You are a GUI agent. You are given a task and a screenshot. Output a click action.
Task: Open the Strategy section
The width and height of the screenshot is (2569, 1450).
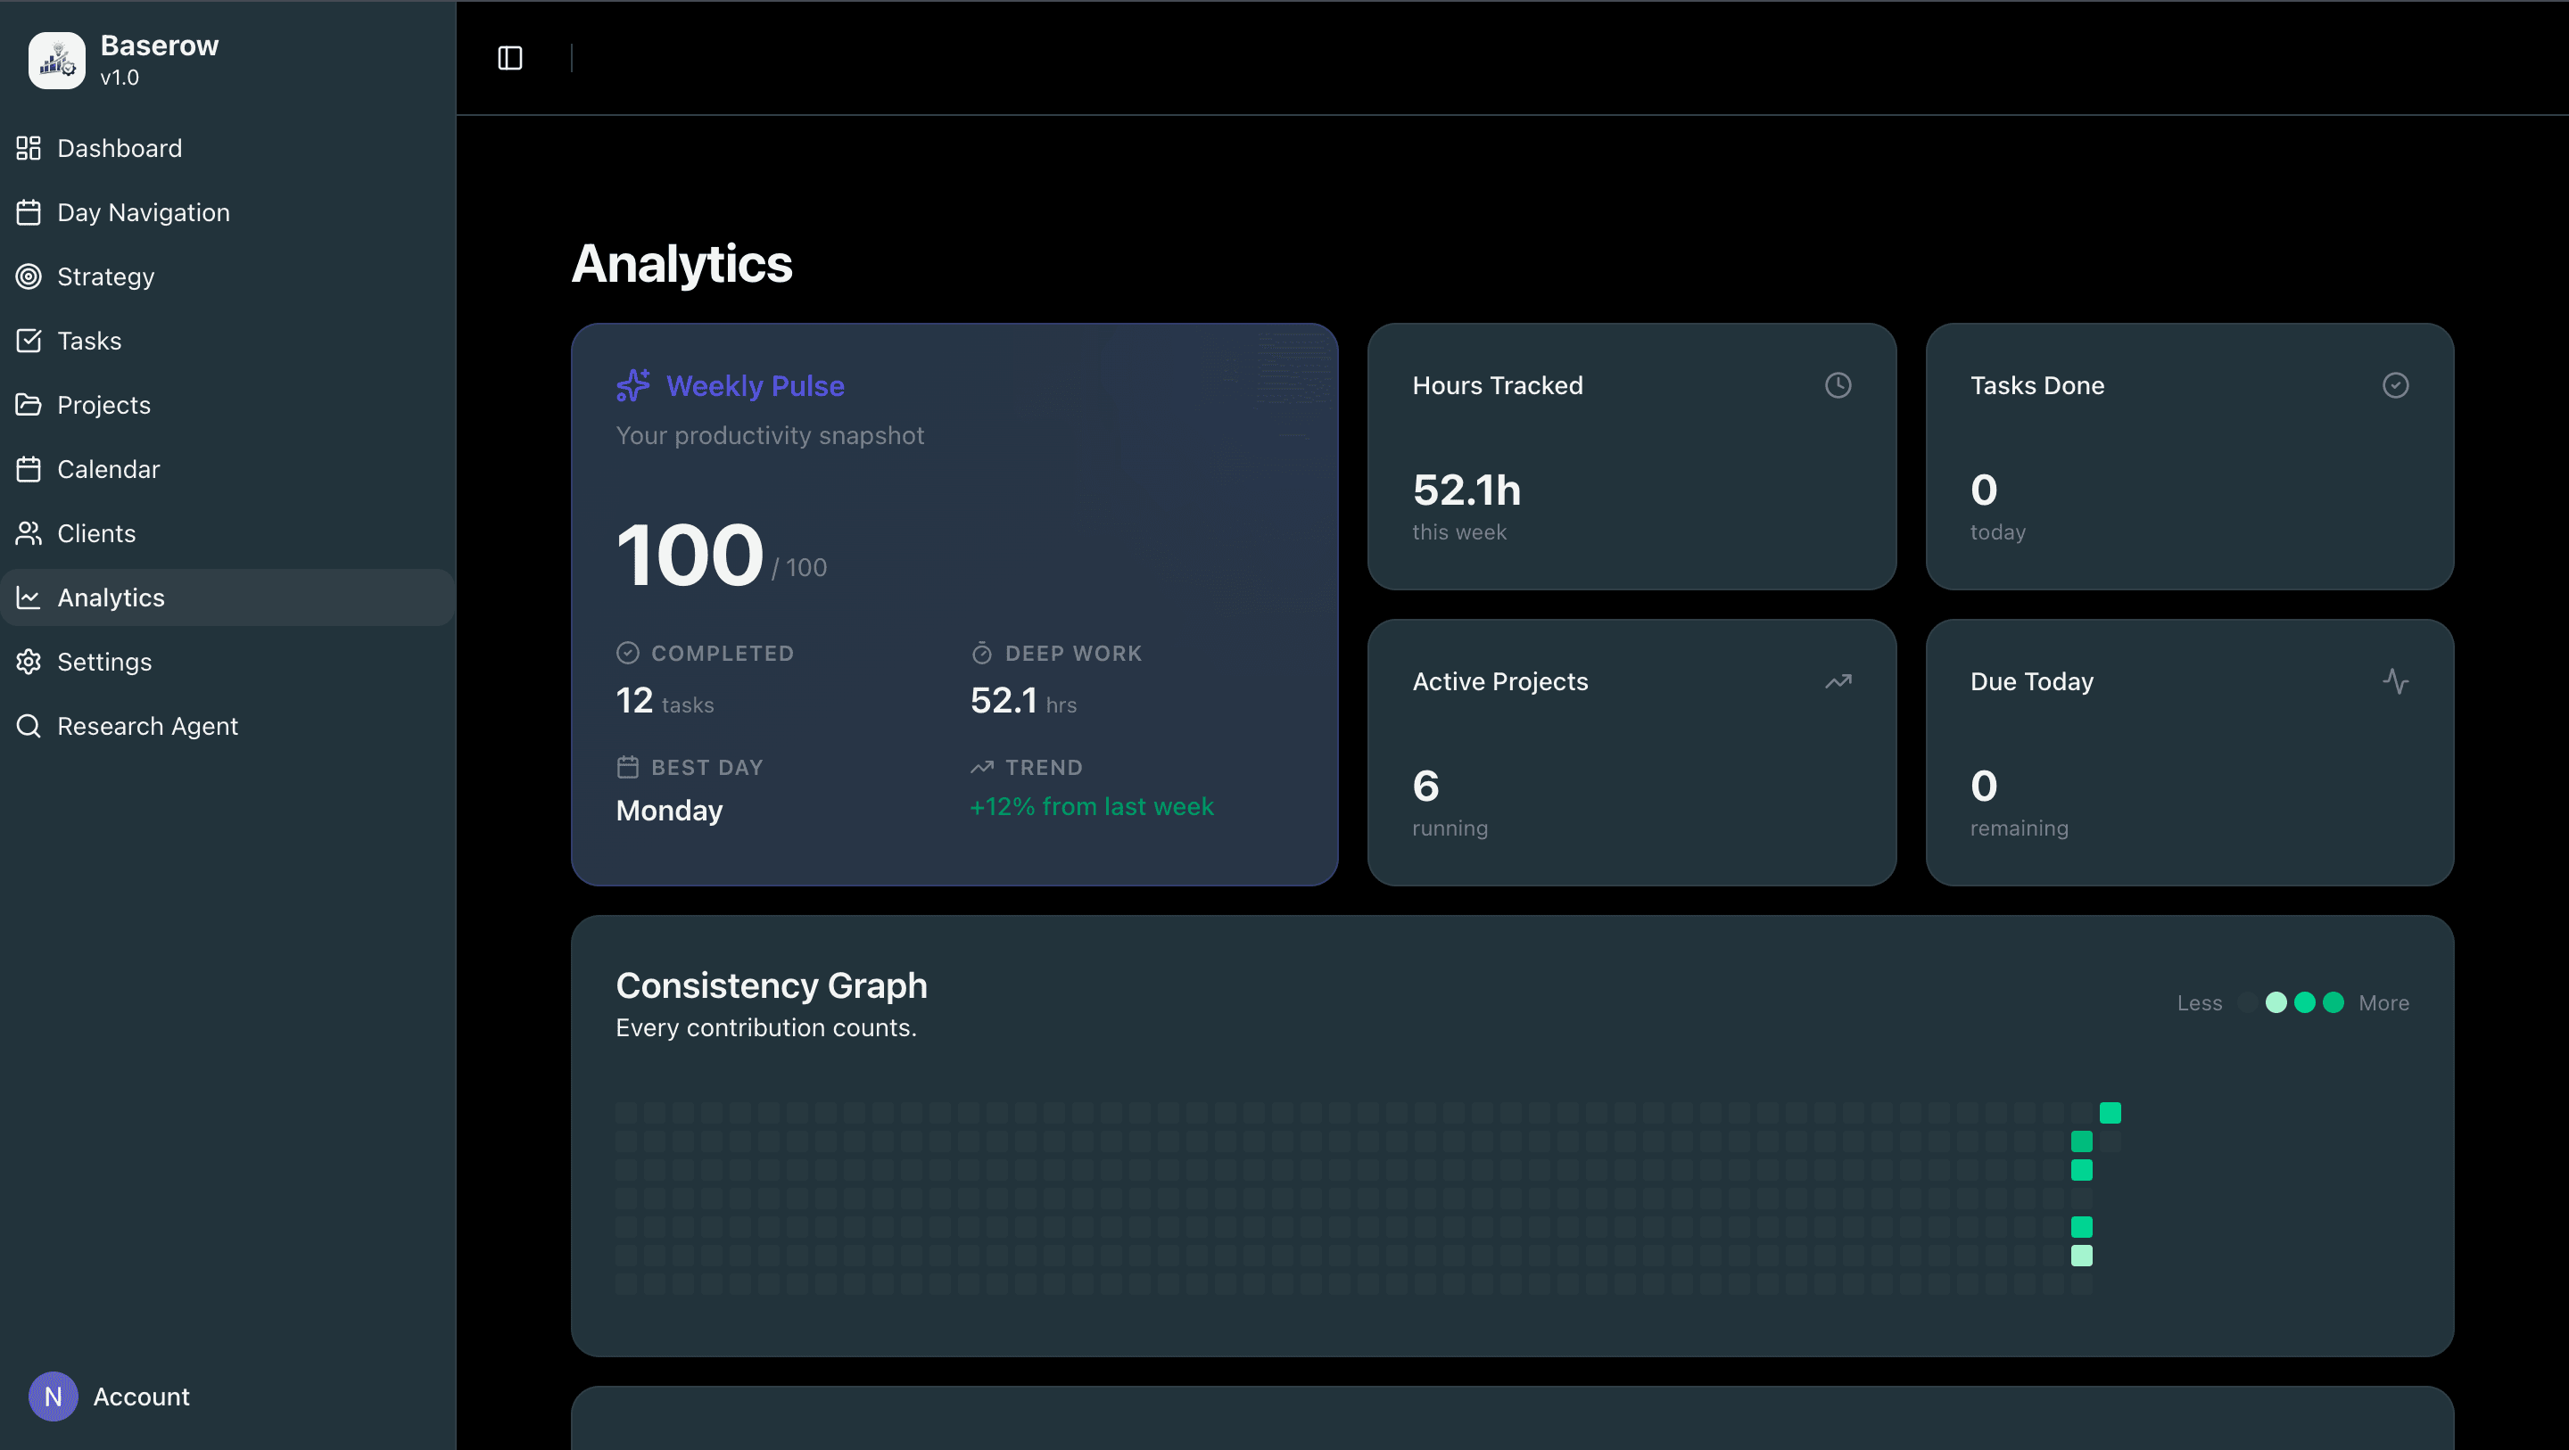(x=106, y=276)
